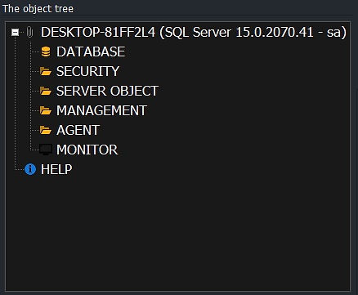Click the blue info icon beside HELP

tap(30, 169)
